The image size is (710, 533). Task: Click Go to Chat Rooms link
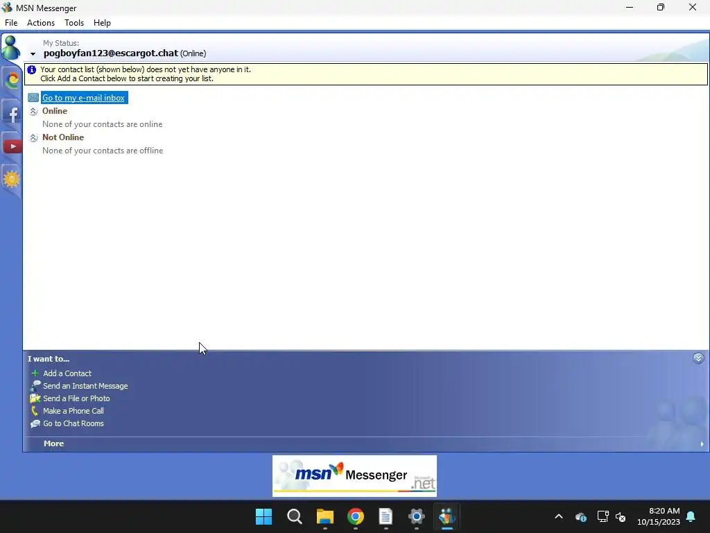click(x=73, y=423)
